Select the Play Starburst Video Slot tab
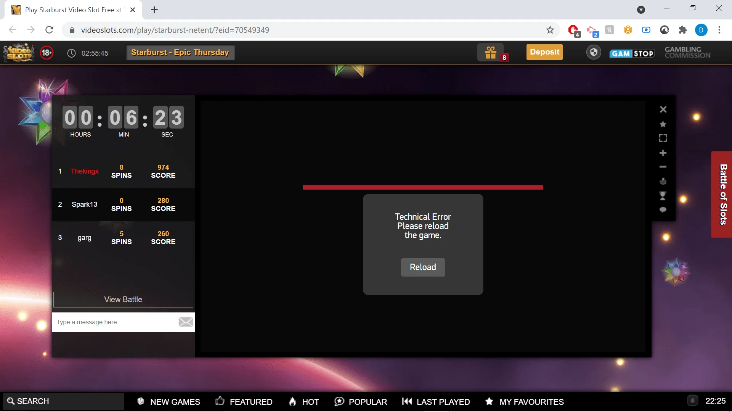The width and height of the screenshot is (732, 412). 73,10
